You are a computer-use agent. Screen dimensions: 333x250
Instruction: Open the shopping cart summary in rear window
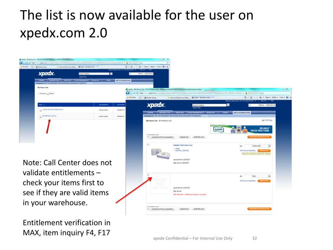141,74
